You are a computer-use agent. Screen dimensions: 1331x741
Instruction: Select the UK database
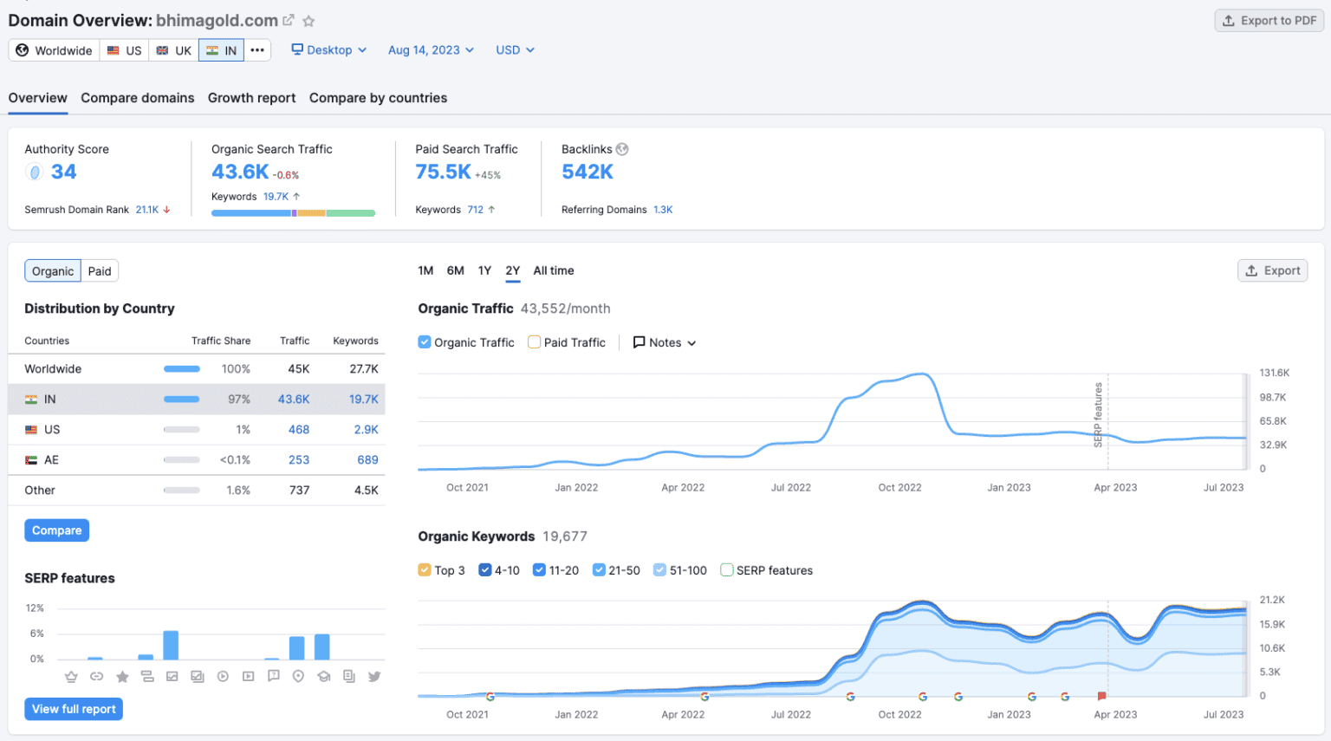coord(173,50)
